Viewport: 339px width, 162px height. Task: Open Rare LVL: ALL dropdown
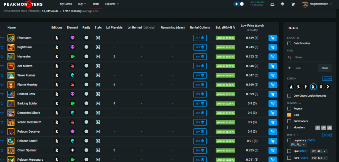click(x=319, y=158)
